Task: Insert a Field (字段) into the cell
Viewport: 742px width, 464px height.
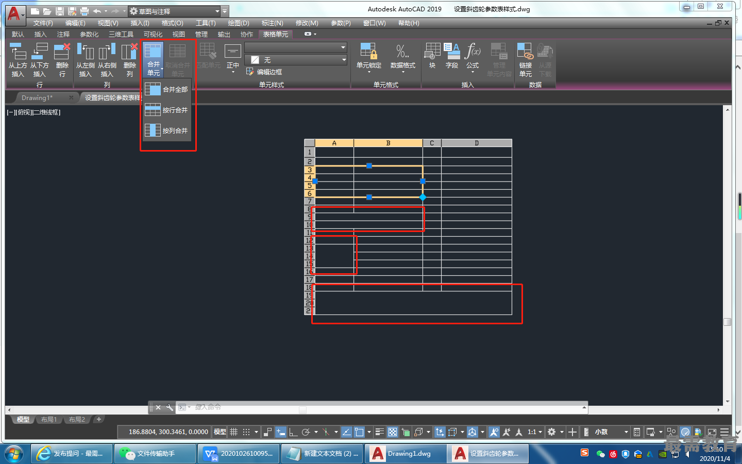Action: (x=452, y=56)
